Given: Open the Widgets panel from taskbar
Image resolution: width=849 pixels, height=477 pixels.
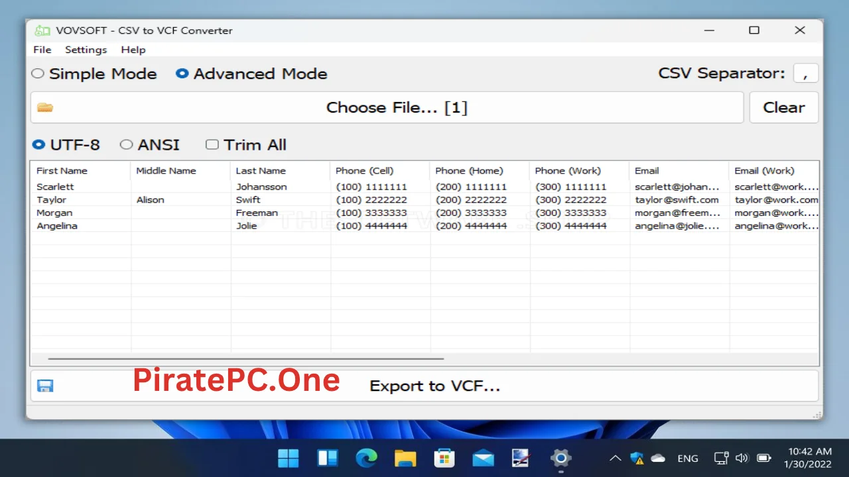Looking at the screenshot, I should [x=328, y=458].
